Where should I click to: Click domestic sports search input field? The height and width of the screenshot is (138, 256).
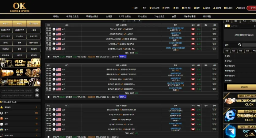point(17,95)
